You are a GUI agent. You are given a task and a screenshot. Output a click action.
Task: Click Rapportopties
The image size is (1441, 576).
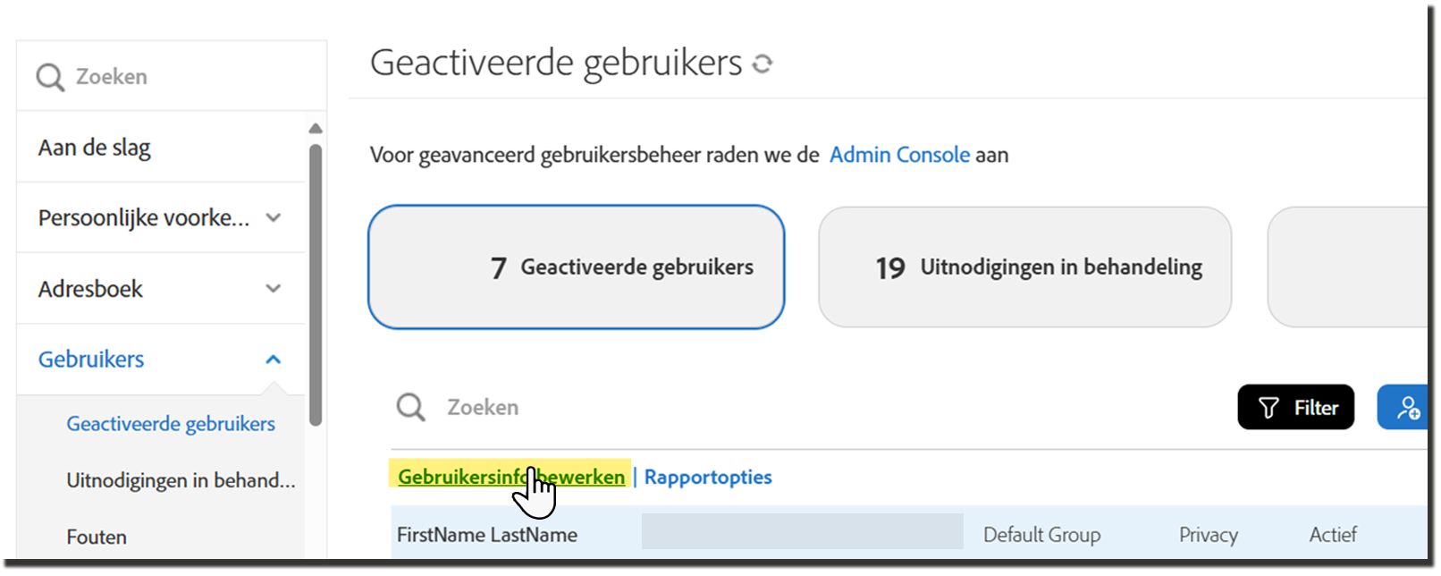tap(707, 477)
